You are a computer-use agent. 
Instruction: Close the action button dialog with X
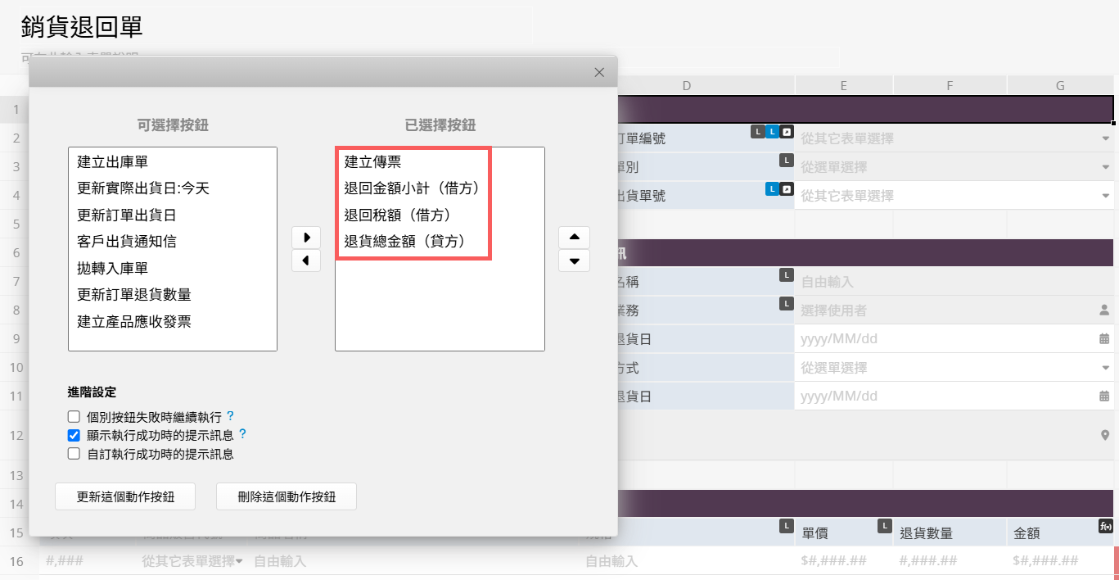599,72
